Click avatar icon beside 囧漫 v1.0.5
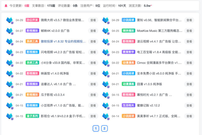The height and width of the screenshot is (135, 202). [x=106, y=84]
